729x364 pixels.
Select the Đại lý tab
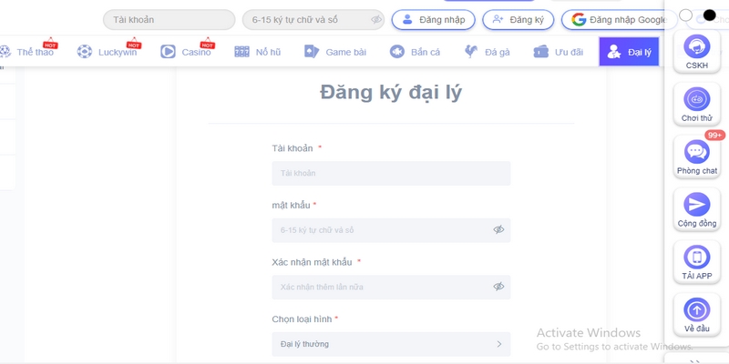pyautogui.click(x=629, y=52)
